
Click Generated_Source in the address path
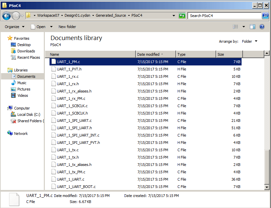[111, 15]
